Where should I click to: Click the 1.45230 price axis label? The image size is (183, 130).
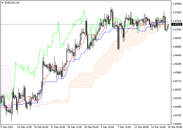(x=177, y=98)
